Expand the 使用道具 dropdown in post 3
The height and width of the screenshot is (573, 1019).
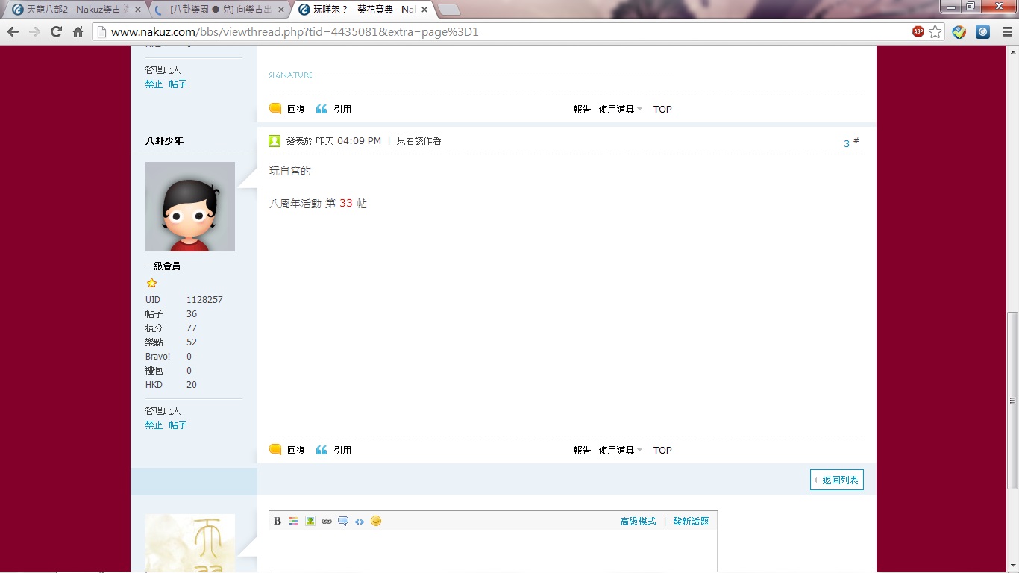(620, 451)
